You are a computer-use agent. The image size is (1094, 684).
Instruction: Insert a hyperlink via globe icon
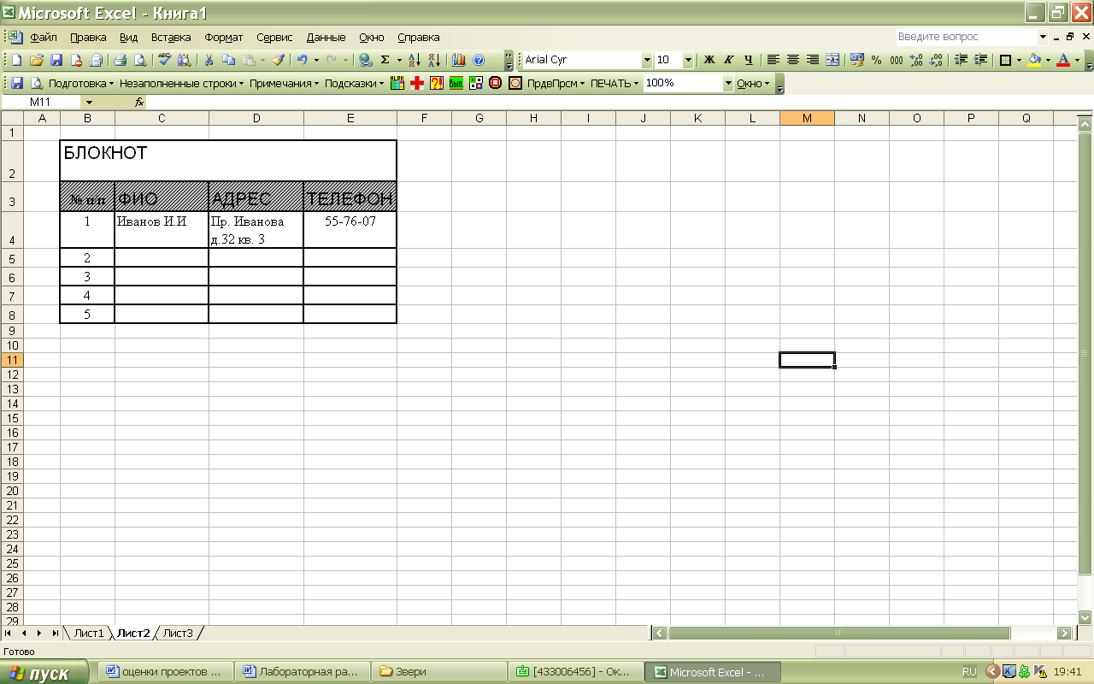366,60
